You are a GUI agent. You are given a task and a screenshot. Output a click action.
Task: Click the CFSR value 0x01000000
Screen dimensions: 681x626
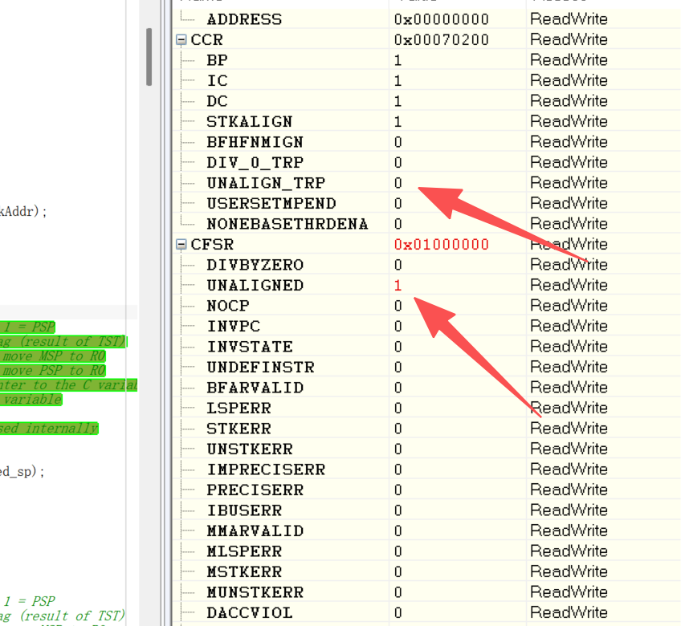[441, 244]
